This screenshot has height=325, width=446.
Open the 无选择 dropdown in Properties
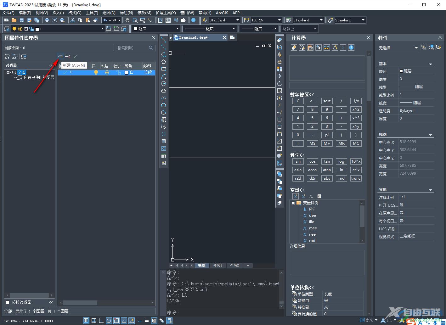(416, 48)
